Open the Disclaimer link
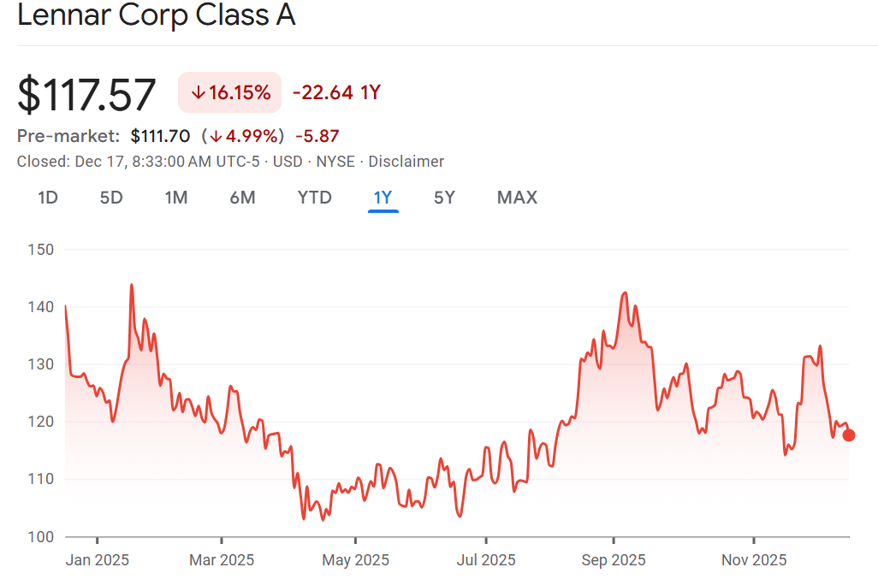Image resolution: width=878 pixels, height=585 pixels. click(406, 162)
